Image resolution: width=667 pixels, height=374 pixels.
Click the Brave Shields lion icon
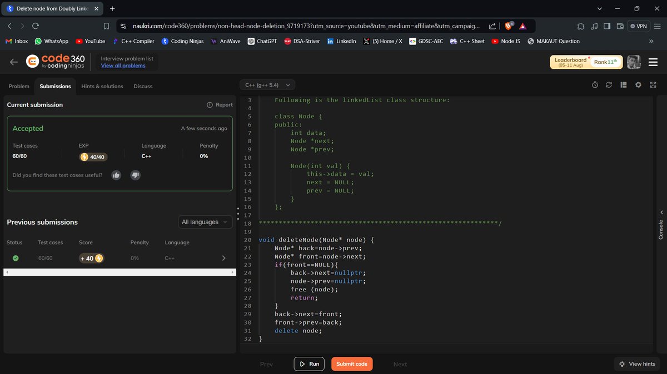[509, 26]
